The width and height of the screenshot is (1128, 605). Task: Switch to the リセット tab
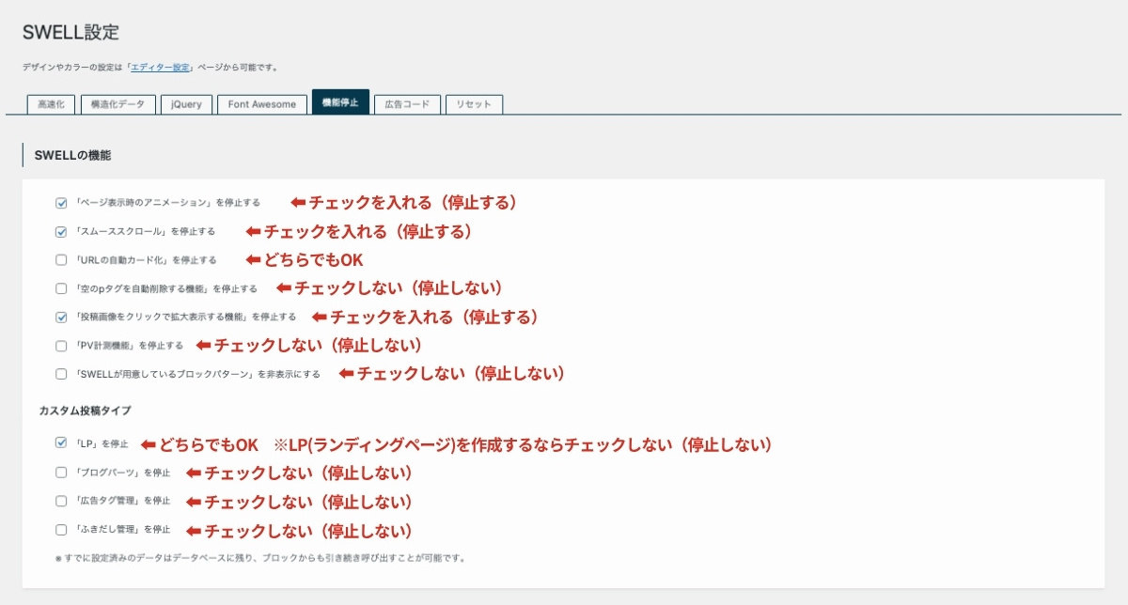click(x=473, y=104)
